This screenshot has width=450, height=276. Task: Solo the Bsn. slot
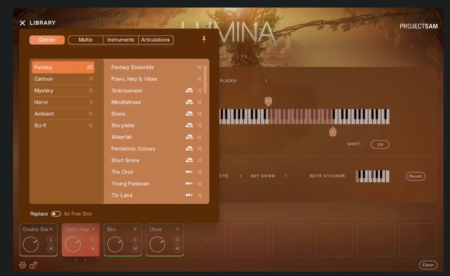click(x=135, y=240)
